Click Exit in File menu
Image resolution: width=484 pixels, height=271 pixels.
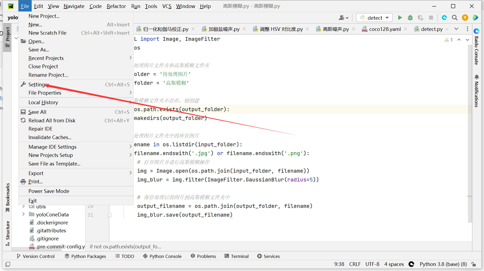point(76,201)
